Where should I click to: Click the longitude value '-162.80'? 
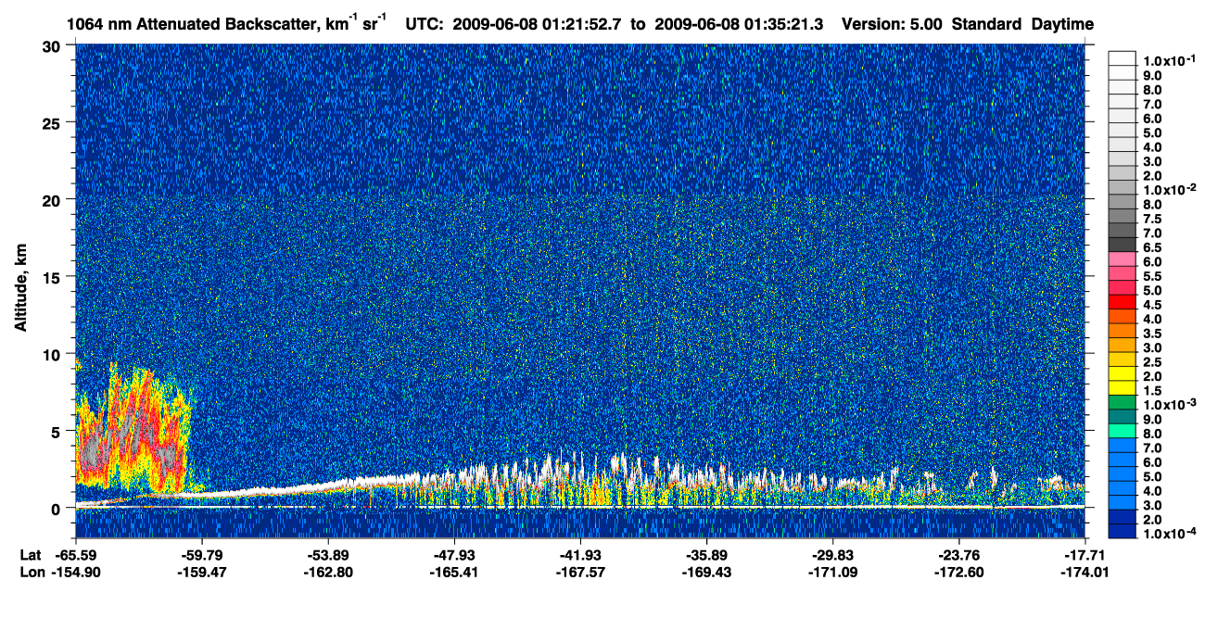(x=327, y=572)
